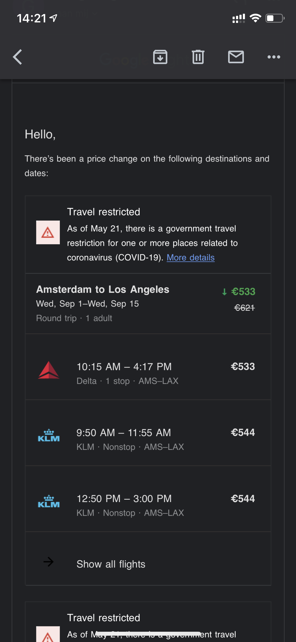Viewport: 296px width, 642px height.
Task: Open Amsterdam to Los Angeles trip header
Action: (103, 289)
